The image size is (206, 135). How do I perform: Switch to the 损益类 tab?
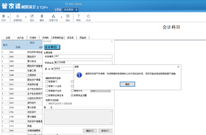83,38
